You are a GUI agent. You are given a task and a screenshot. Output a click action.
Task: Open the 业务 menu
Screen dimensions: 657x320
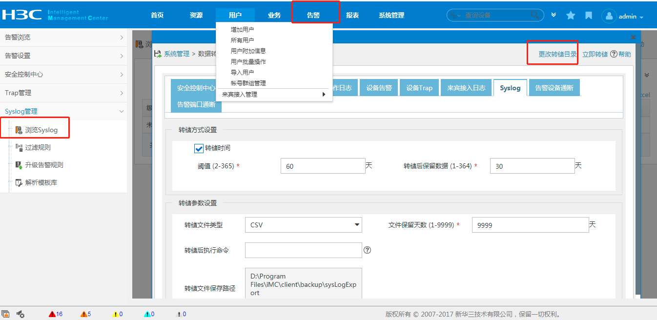coord(274,15)
